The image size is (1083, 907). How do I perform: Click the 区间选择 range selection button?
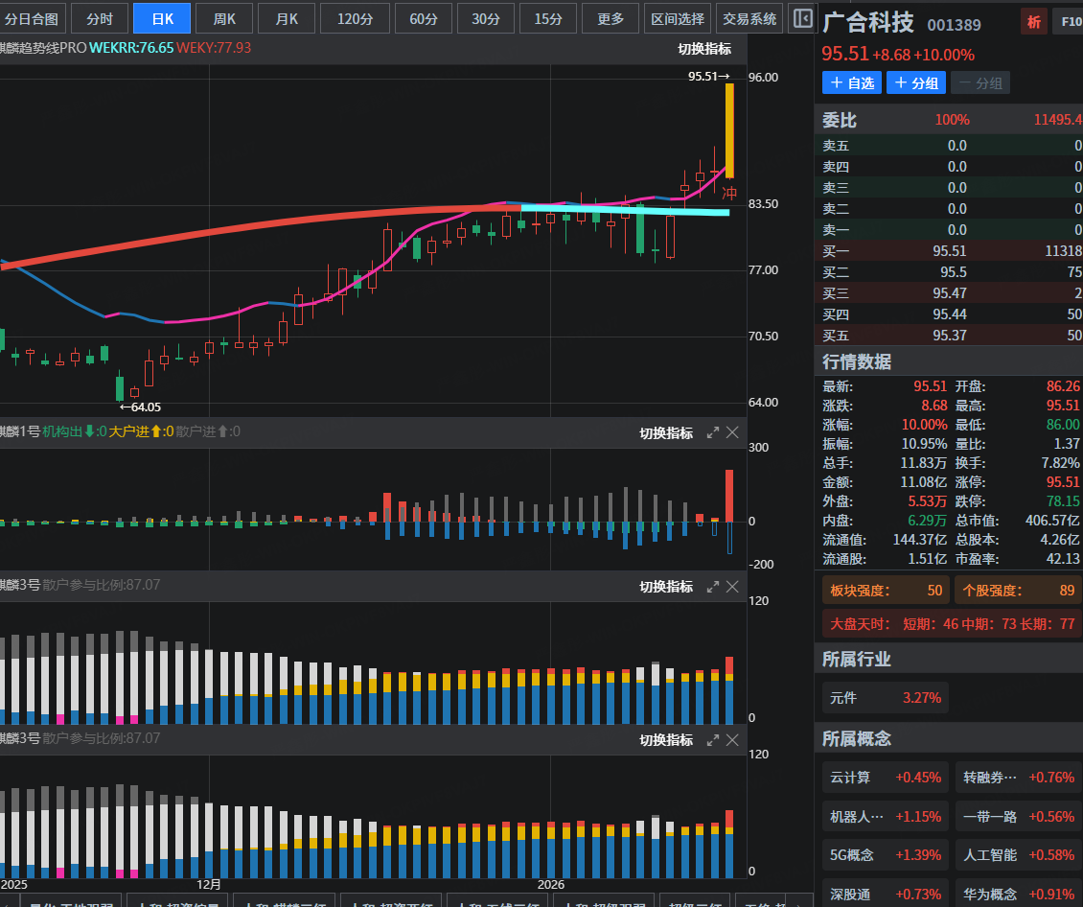pyautogui.click(x=677, y=18)
